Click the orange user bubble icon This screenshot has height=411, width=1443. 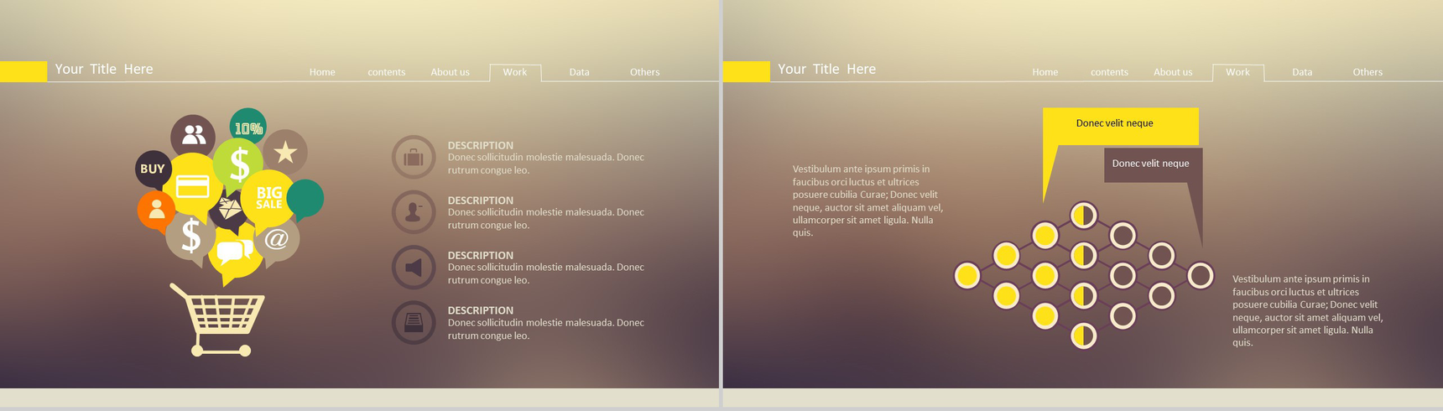pos(156,211)
